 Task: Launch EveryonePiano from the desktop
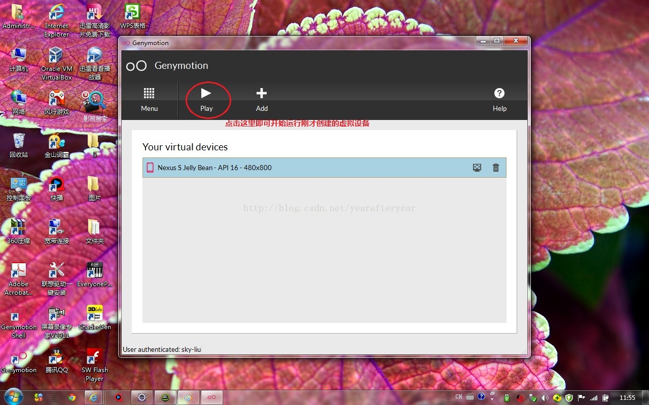(94, 275)
